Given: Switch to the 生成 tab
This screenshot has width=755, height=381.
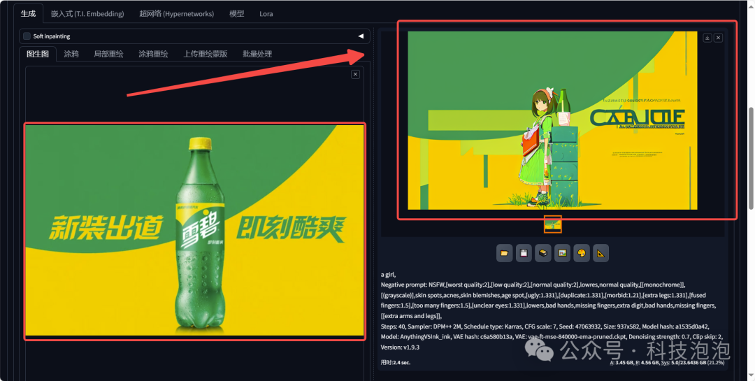Looking at the screenshot, I should tap(28, 13).
